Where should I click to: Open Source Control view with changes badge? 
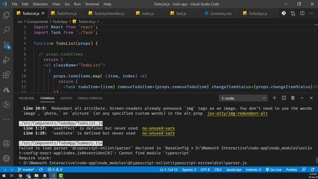(6, 45)
